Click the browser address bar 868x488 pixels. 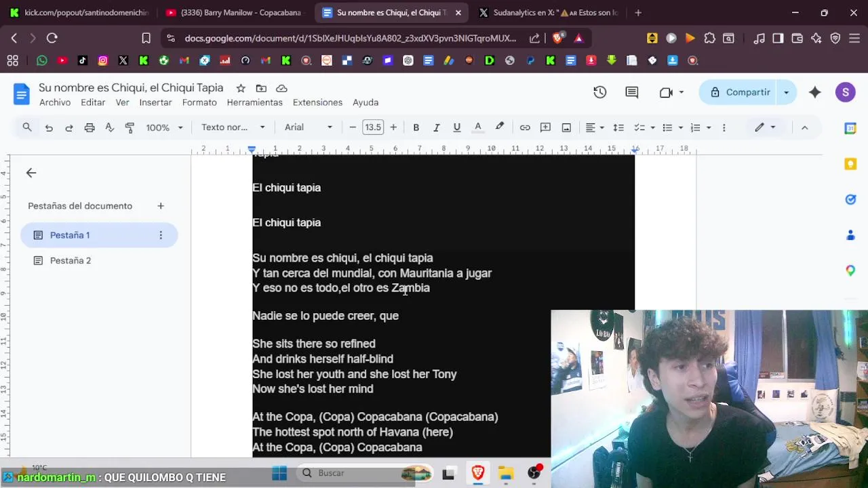coord(350,39)
